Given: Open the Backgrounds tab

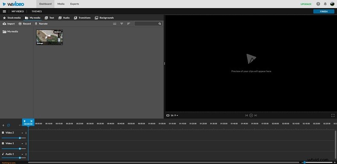Looking at the screenshot, I should (x=104, y=18).
